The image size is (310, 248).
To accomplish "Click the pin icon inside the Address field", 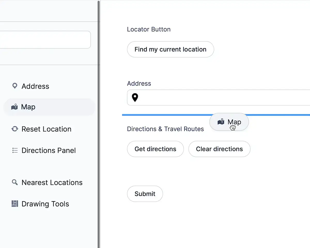I will click(135, 97).
